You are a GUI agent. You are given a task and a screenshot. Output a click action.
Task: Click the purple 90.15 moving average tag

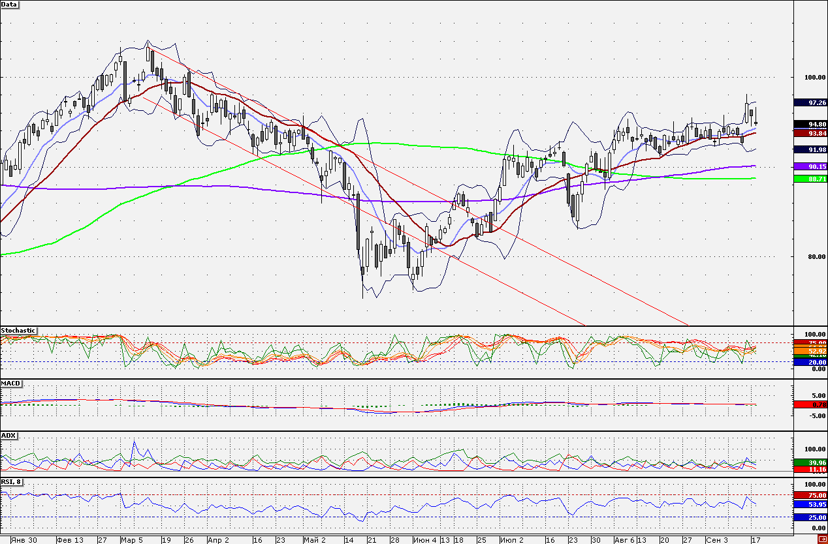[810, 166]
